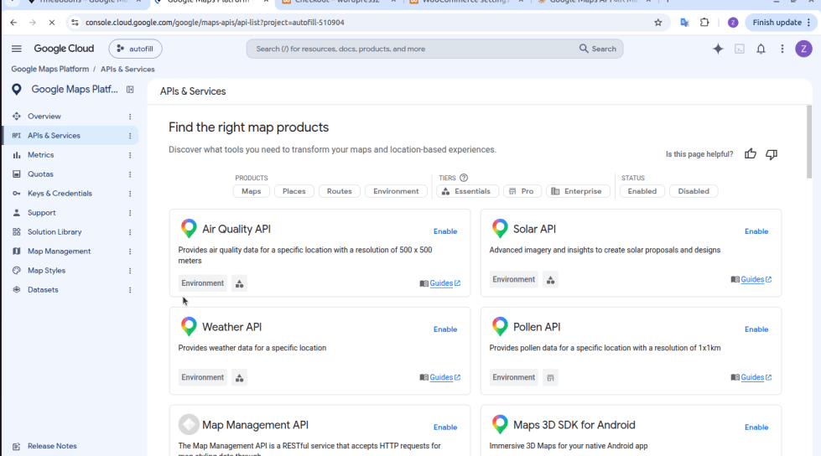This screenshot has height=456, width=821.
Task: Stop page loading with the X button
Action: click(52, 23)
